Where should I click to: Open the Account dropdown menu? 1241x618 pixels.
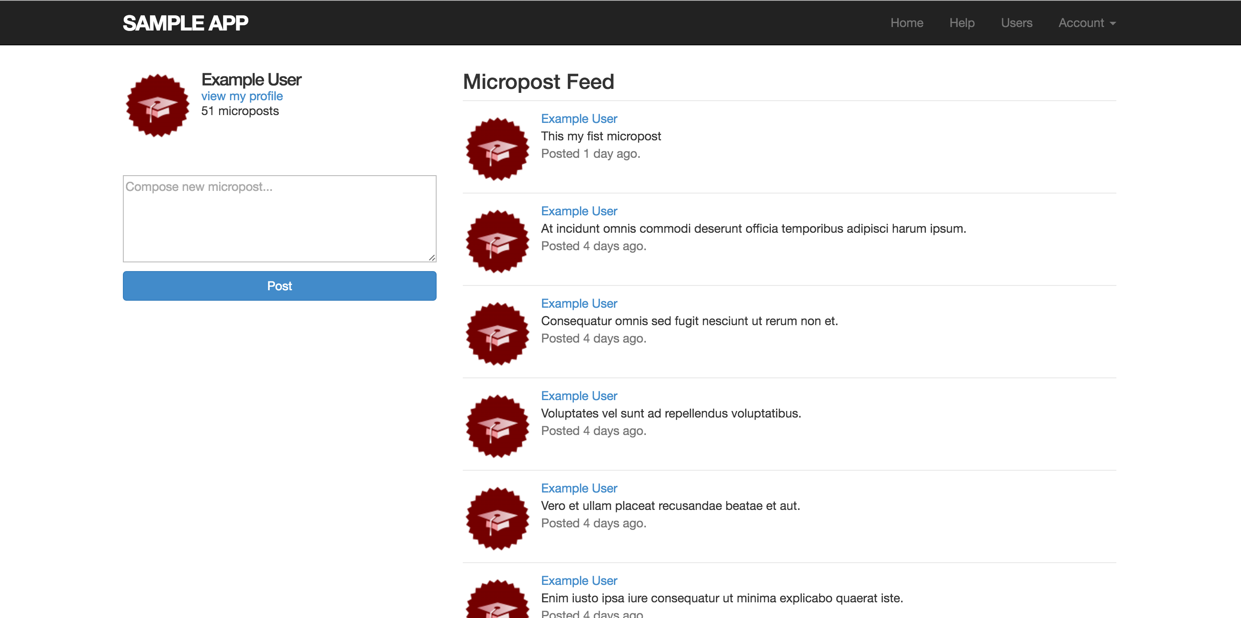[x=1086, y=23]
